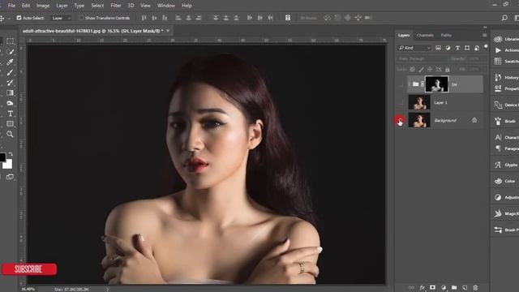Select the Eyedropper tool in toolbar

point(10,62)
